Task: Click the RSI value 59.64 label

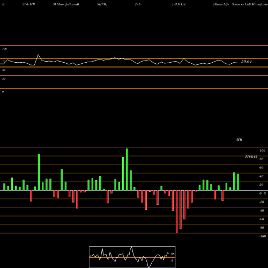Action: point(246,62)
